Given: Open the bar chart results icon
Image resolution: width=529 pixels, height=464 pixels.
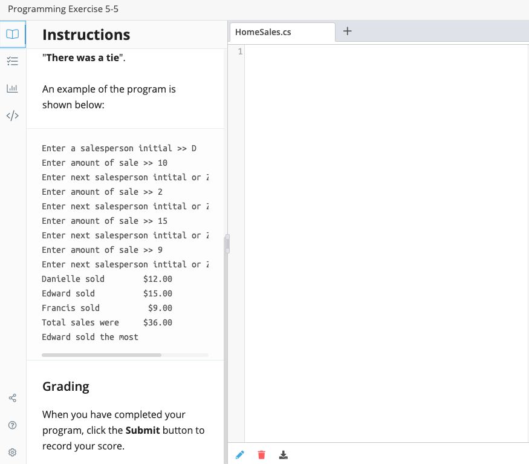Looking at the screenshot, I should pos(13,88).
